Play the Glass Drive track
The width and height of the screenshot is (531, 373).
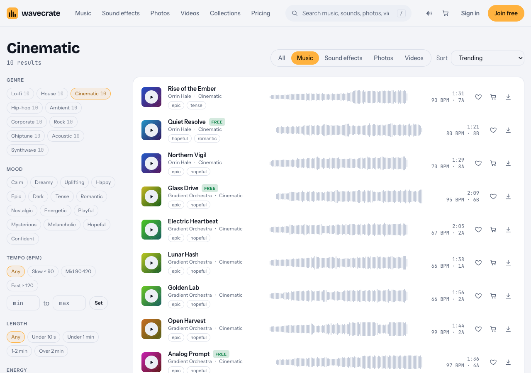[151, 196]
